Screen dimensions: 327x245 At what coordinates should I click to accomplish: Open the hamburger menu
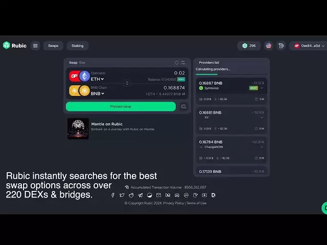click(x=35, y=45)
